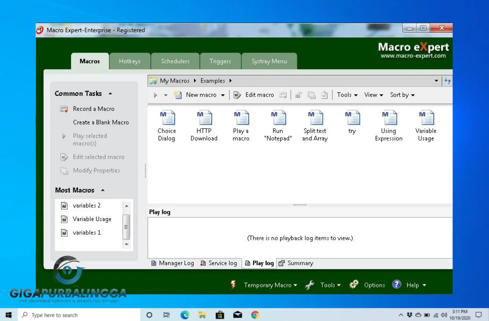Image resolution: width=489 pixels, height=321 pixels.
Task: Expand the play button dropdown arrow
Action: click(166, 95)
